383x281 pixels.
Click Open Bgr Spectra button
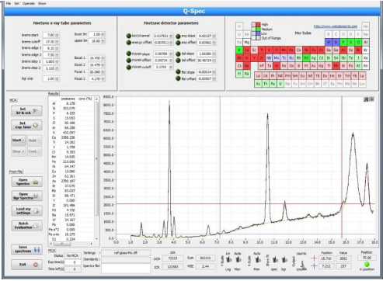(26, 196)
